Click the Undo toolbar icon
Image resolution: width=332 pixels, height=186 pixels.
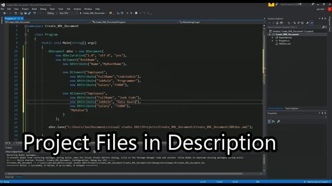(35, 13)
